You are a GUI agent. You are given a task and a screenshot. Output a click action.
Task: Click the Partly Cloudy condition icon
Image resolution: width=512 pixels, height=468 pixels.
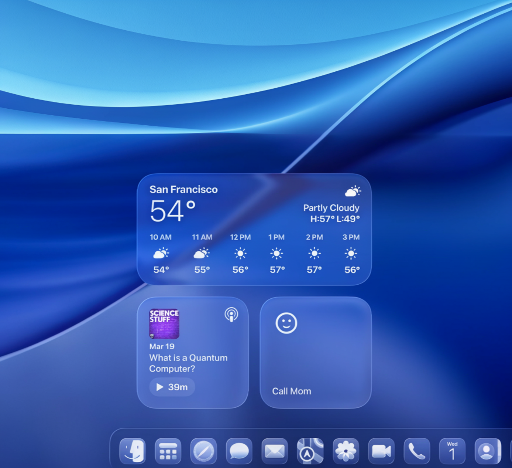(x=353, y=191)
